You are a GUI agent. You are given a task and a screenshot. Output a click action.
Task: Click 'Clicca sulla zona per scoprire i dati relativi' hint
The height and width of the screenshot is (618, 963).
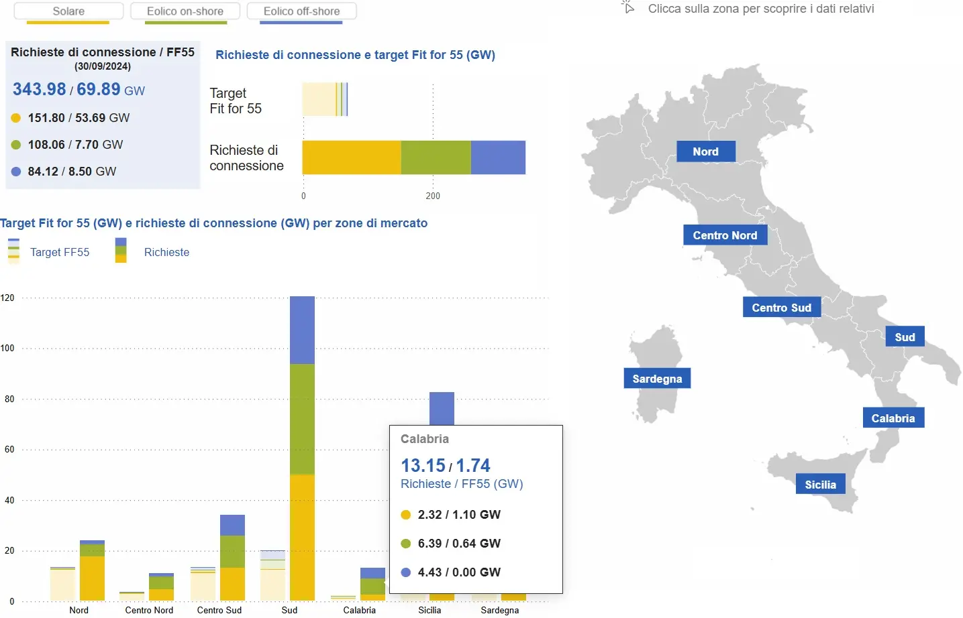pos(761,9)
